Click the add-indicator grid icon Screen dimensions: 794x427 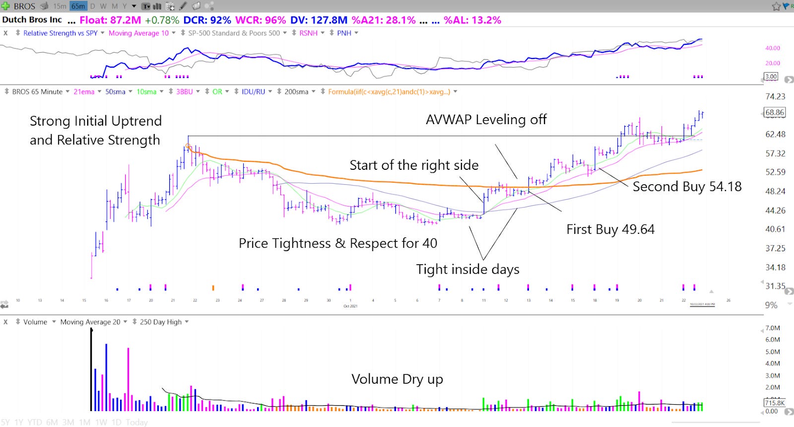pyautogui.click(x=170, y=6)
